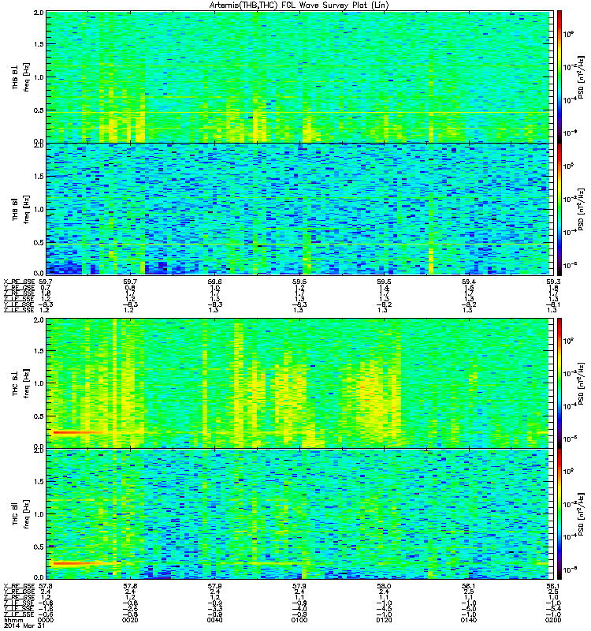Click the '0200' time tick label
The height and width of the screenshot is (631, 591).
pyautogui.click(x=553, y=620)
